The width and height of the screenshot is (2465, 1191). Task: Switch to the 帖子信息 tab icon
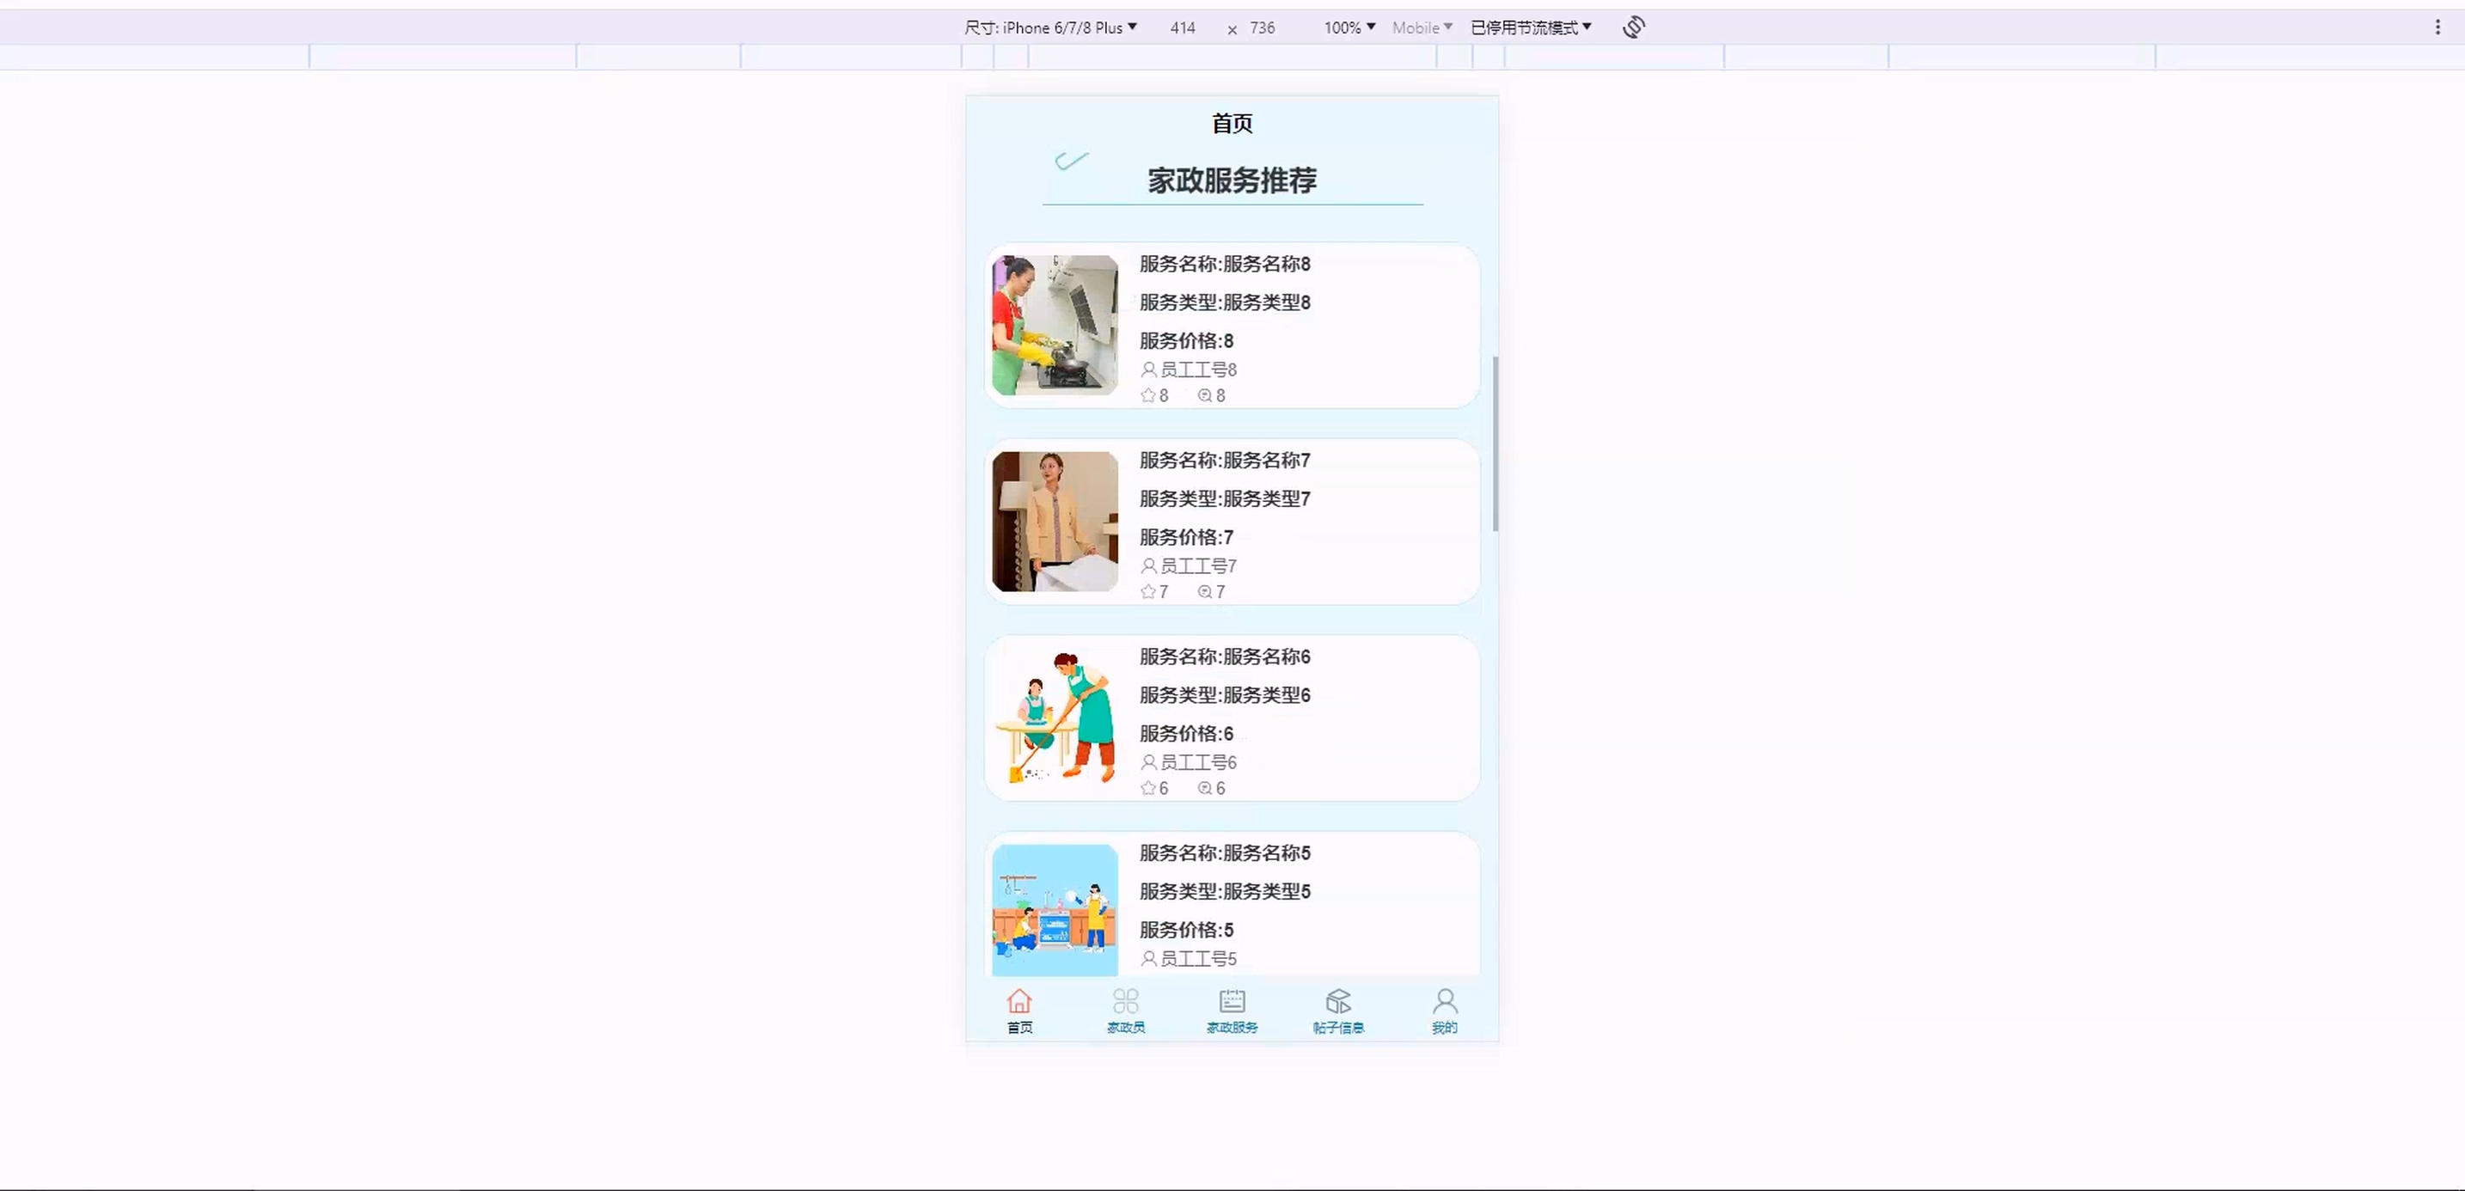[1337, 1002]
